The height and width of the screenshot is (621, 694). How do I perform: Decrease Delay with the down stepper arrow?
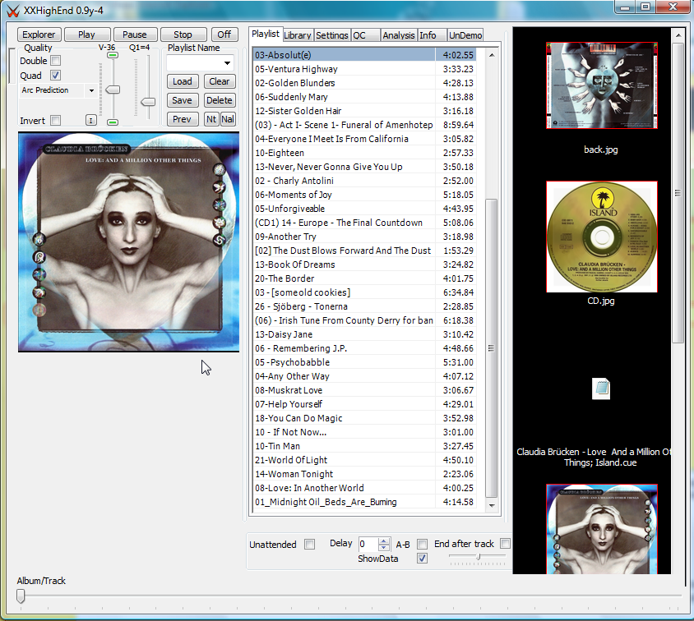pyautogui.click(x=384, y=548)
